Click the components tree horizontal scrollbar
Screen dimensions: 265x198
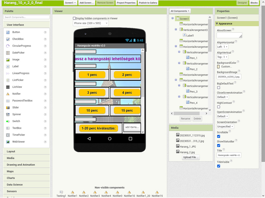click(x=187, y=113)
